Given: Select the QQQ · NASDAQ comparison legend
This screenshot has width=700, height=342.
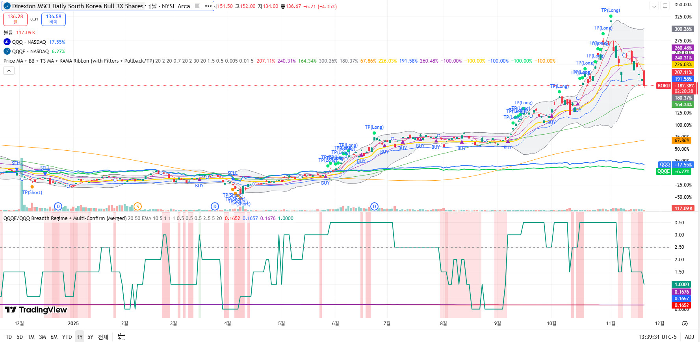Looking at the screenshot, I should 29,42.
